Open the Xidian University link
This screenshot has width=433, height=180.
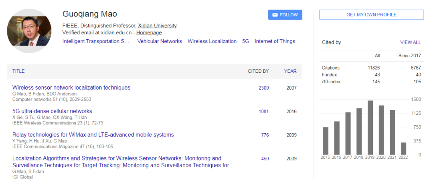point(157,26)
